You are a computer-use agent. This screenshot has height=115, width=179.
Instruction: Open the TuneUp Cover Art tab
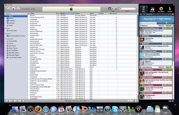coord(153,9)
